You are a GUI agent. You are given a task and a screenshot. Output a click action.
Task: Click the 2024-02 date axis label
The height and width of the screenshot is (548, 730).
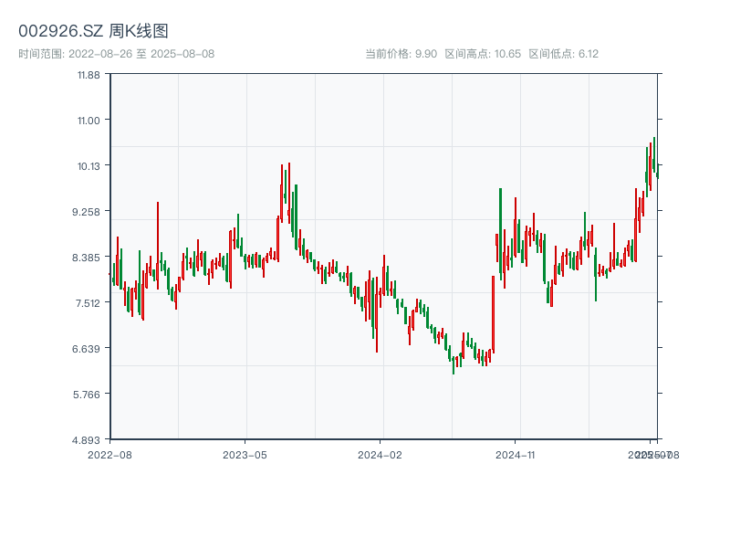click(381, 454)
